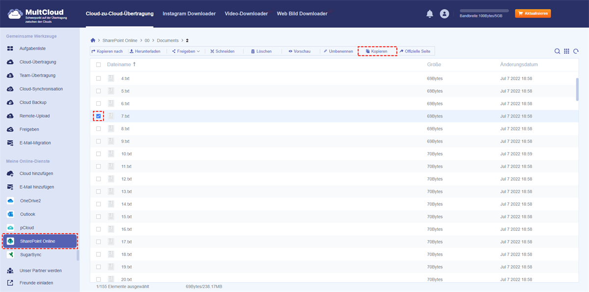The width and height of the screenshot is (589, 292).
Task: Click the notification bell icon
Action: [x=429, y=14]
